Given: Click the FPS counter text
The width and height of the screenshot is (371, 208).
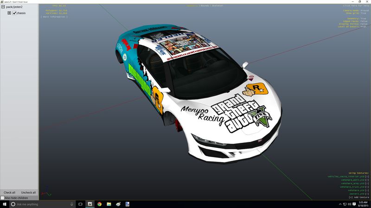Looking at the screenshot, I should 59,6.
